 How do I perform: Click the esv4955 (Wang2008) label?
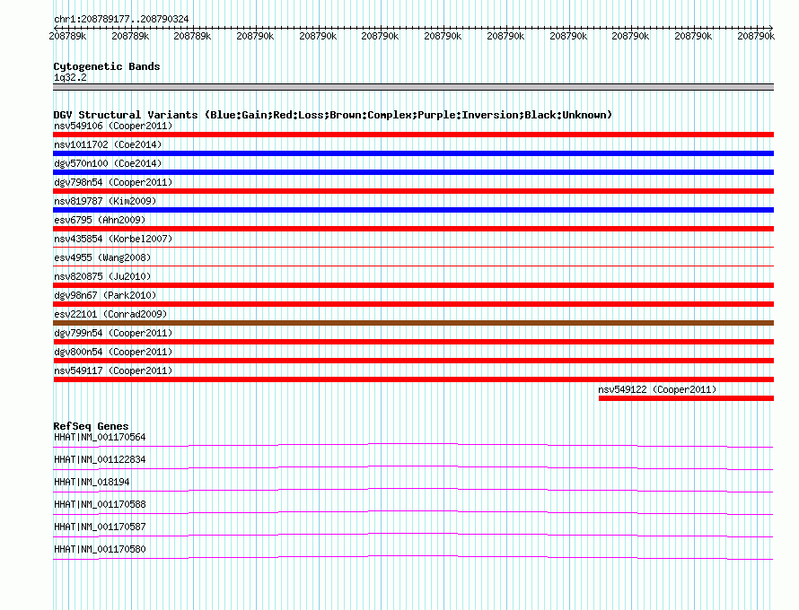pyautogui.click(x=102, y=257)
